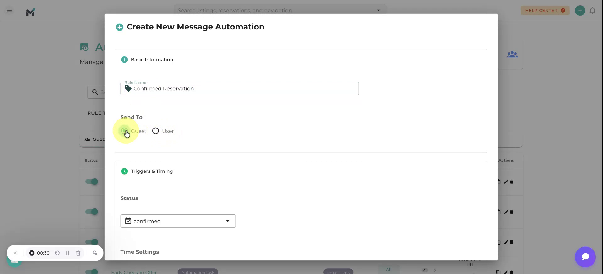
Task: Open the purple chat support bubble
Action: pyautogui.click(x=585, y=257)
